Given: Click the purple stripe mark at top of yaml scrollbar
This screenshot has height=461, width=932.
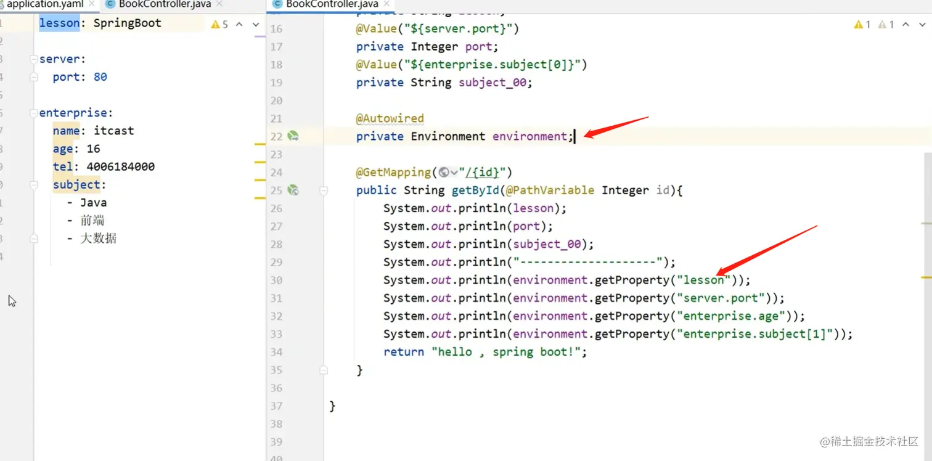Looking at the screenshot, I should coord(260,36).
